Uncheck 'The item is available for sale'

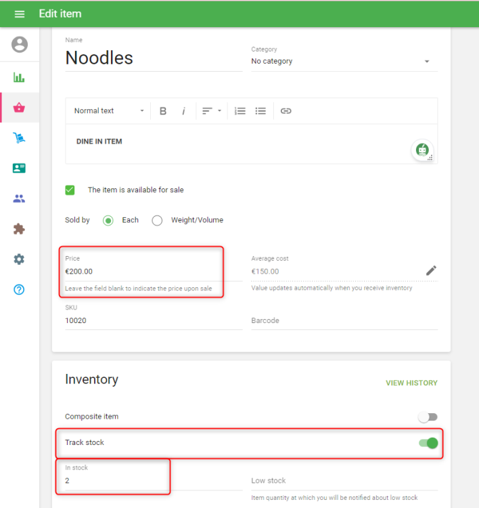coord(70,190)
